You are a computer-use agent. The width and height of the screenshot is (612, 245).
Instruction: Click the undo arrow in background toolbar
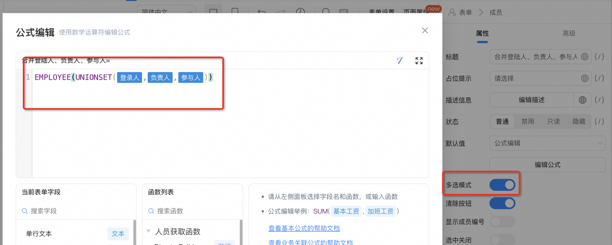[262, 12]
